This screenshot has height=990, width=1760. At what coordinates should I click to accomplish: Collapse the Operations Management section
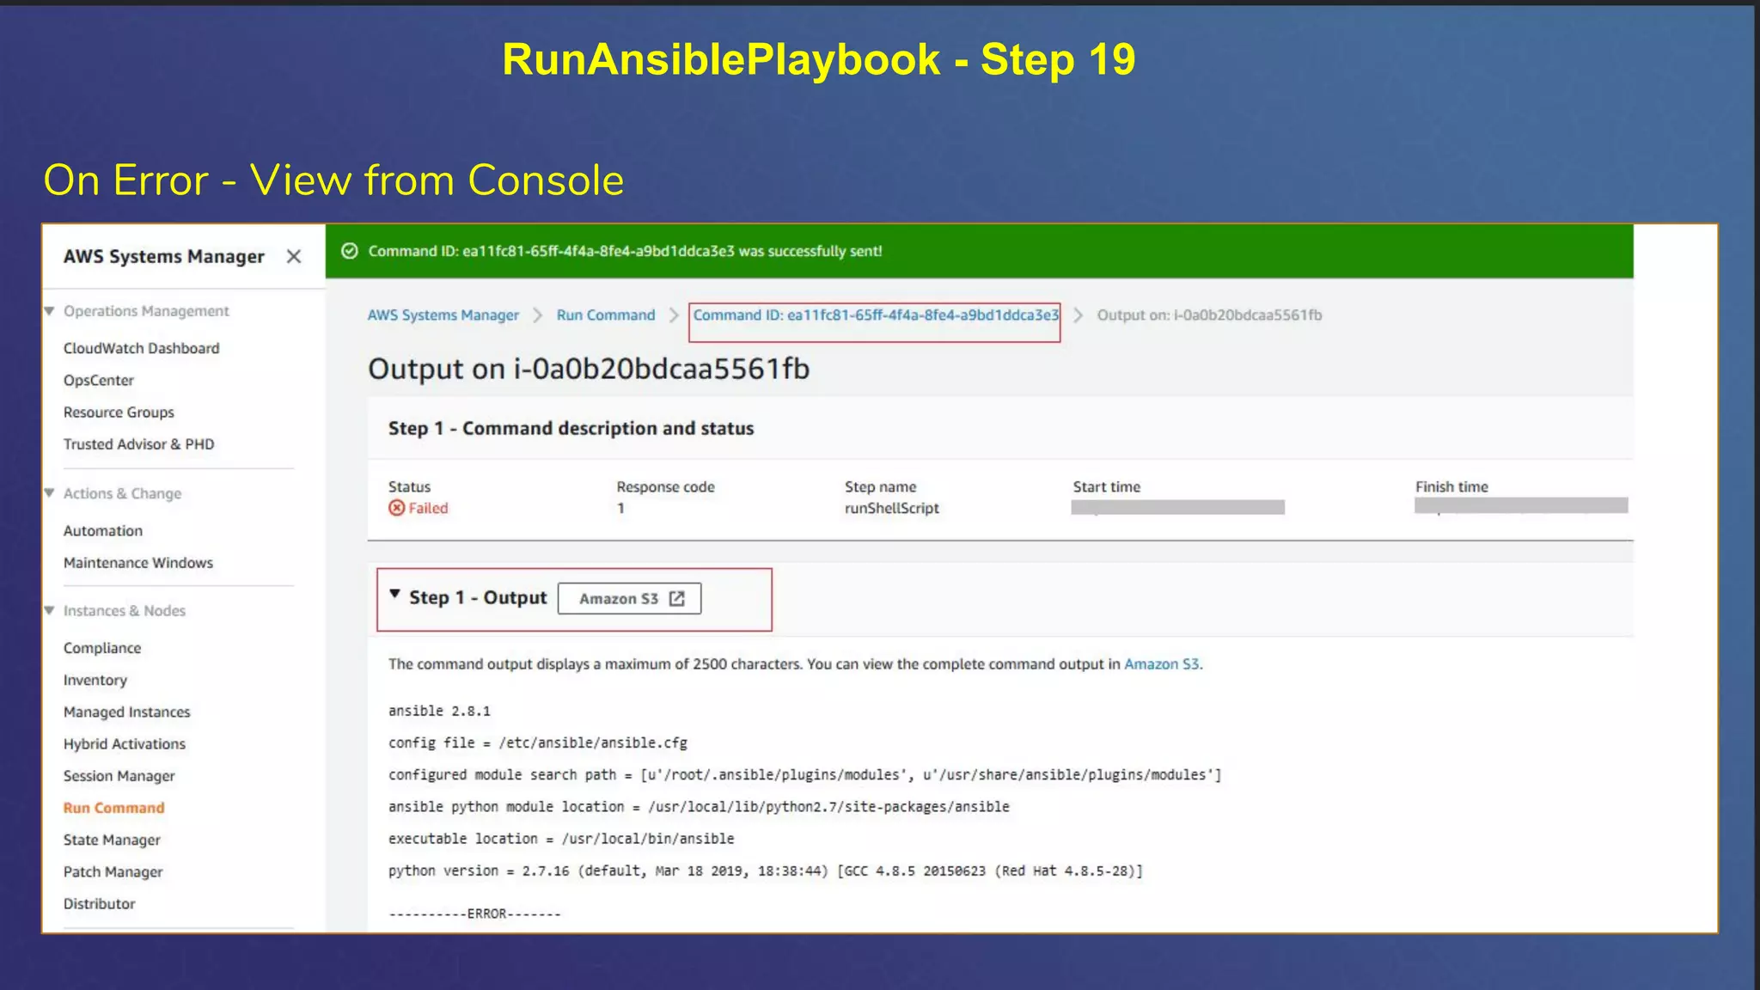click(49, 311)
